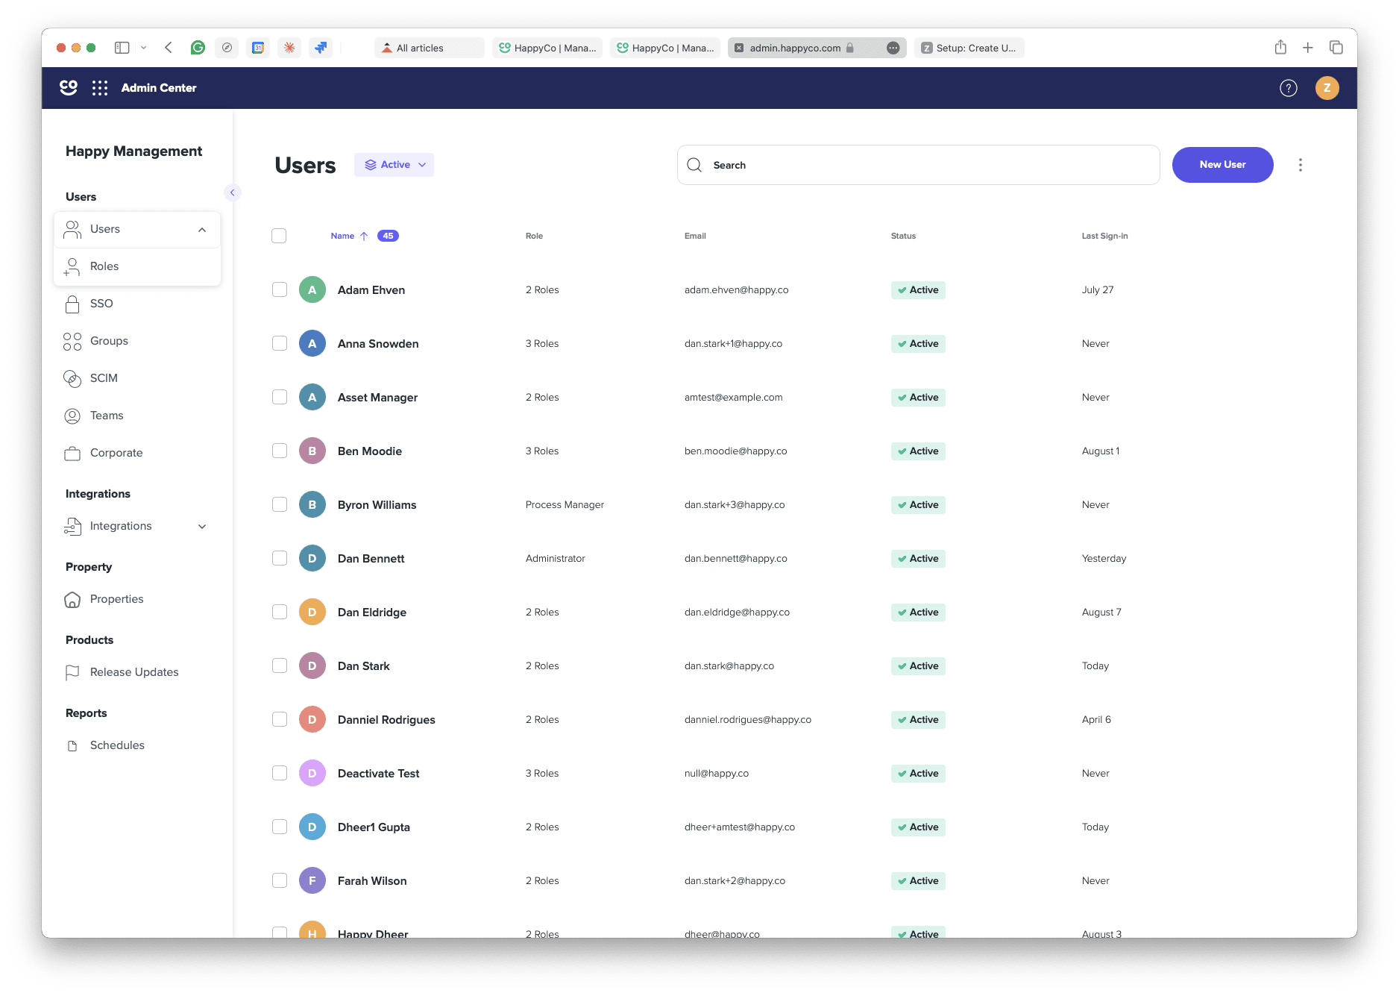This screenshot has height=993, width=1399.
Task: Select the SSO lock icon in sidebar
Action: (x=72, y=303)
